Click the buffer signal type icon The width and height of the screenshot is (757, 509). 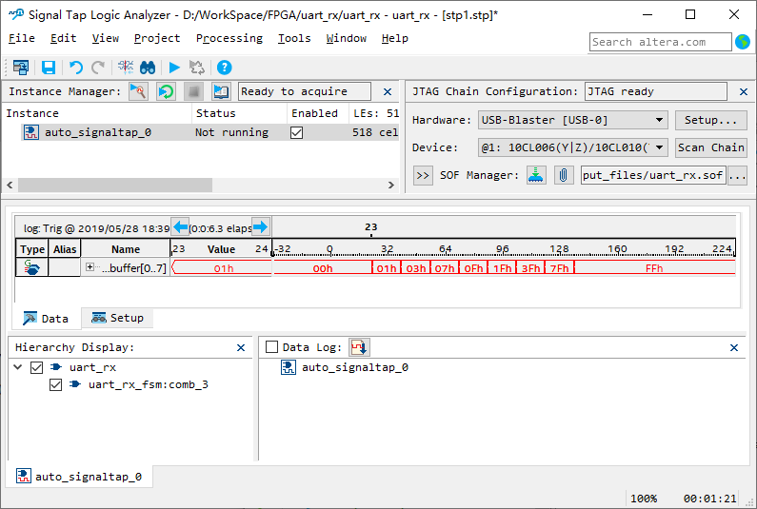click(31, 267)
